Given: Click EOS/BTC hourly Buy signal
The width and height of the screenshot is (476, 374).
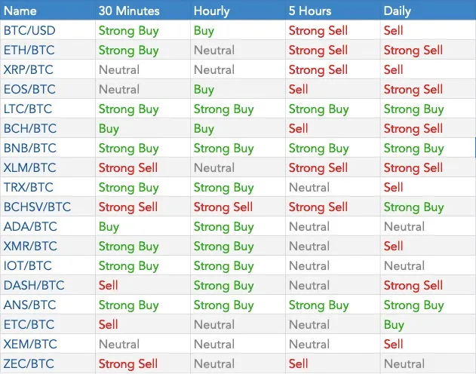Looking at the screenshot, I should [204, 90].
